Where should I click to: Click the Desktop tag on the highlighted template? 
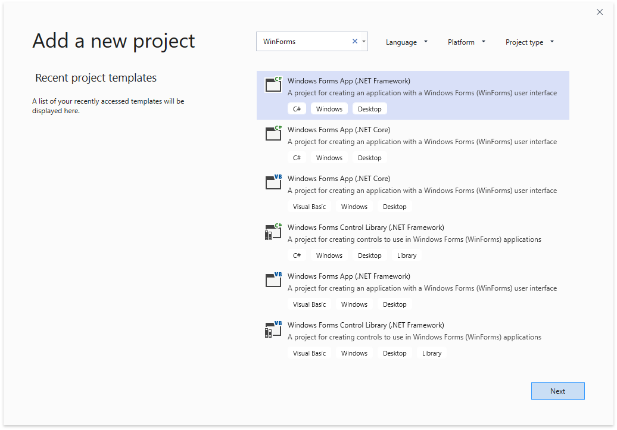point(369,109)
